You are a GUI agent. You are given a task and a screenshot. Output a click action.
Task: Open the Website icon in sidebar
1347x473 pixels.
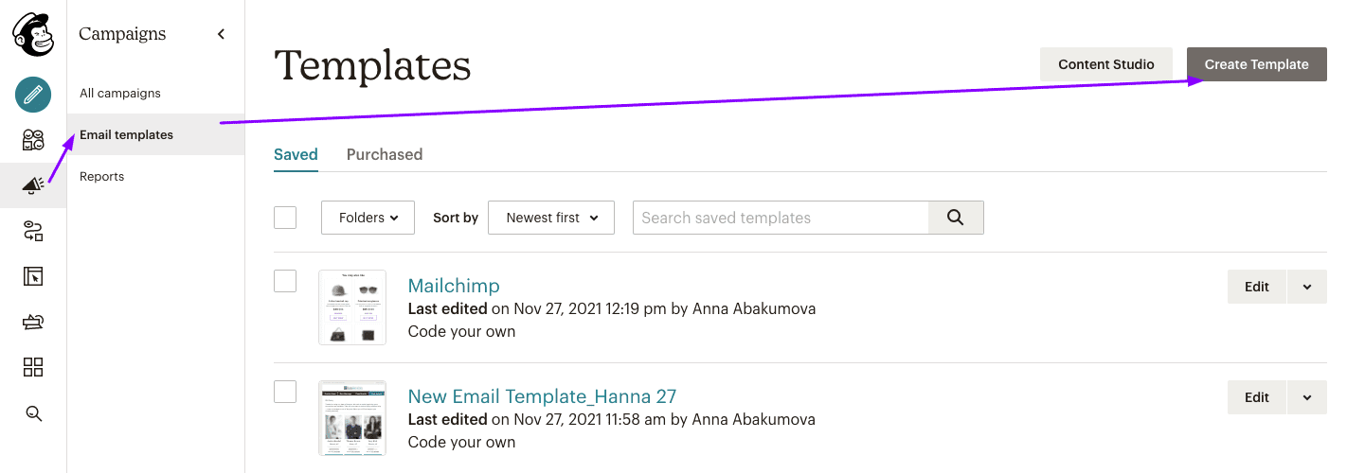(x=33, y=276)
